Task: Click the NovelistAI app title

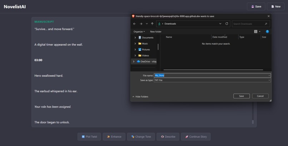Action: [15, 6]
